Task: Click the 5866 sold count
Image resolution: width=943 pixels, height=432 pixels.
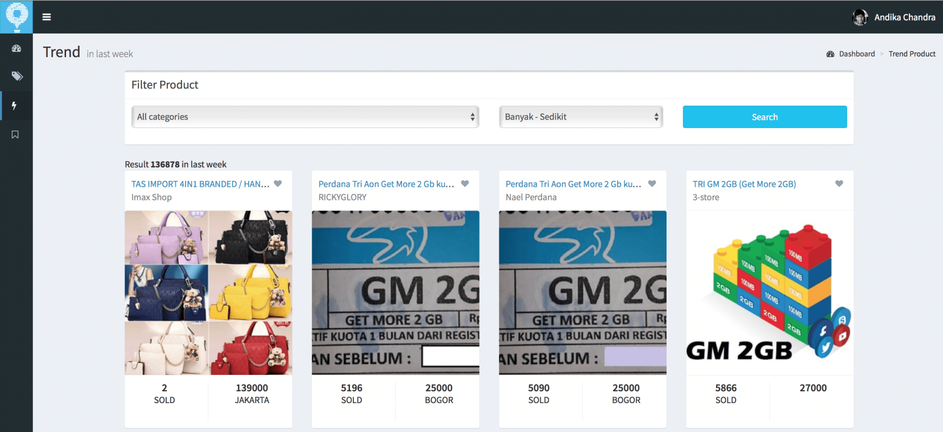Action: click(726, 388)
